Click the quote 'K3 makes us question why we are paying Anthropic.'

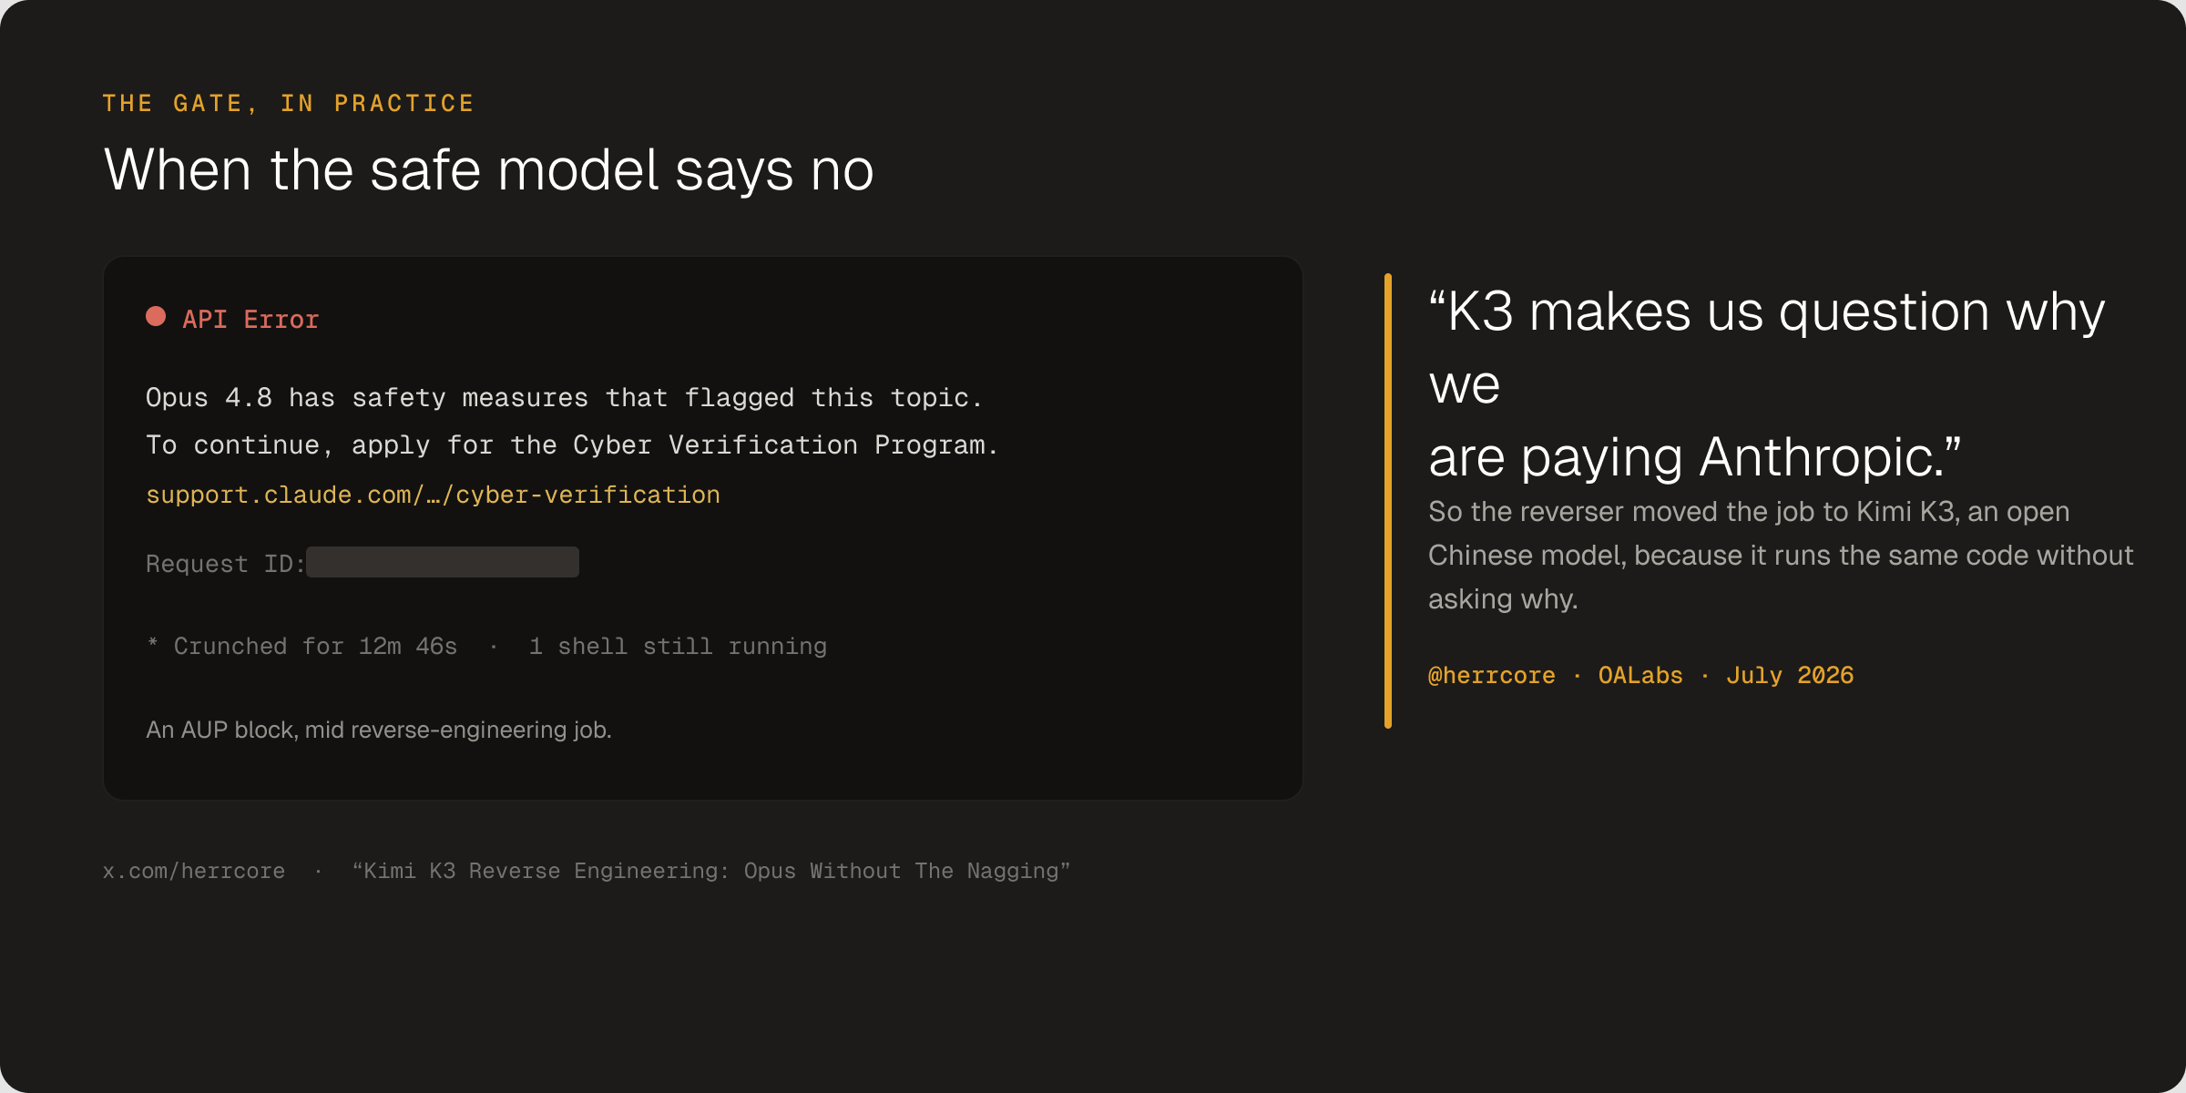(x=1767, y=383)
